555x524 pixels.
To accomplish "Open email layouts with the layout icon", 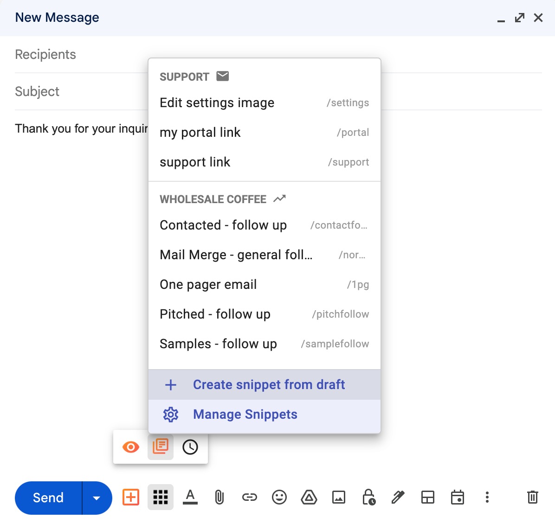I will 428,497.
